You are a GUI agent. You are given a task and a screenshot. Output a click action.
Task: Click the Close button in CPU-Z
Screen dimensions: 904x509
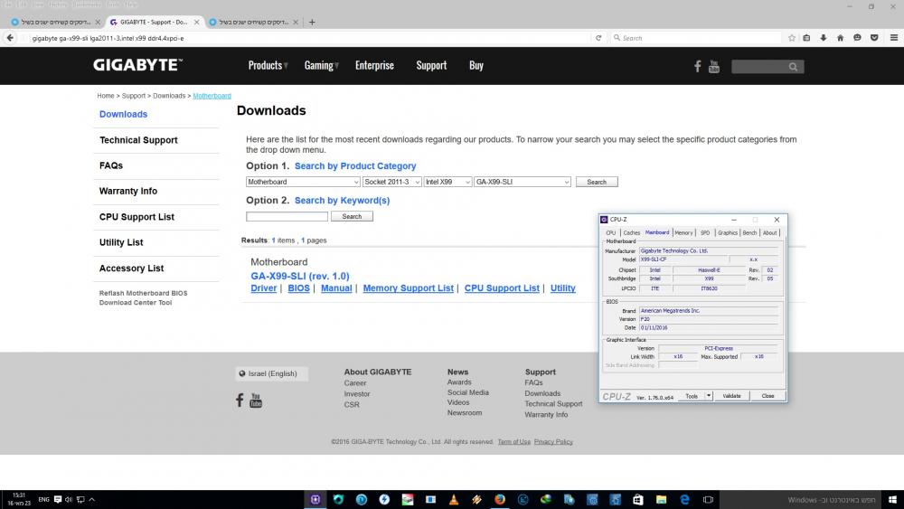coord(767,396)
